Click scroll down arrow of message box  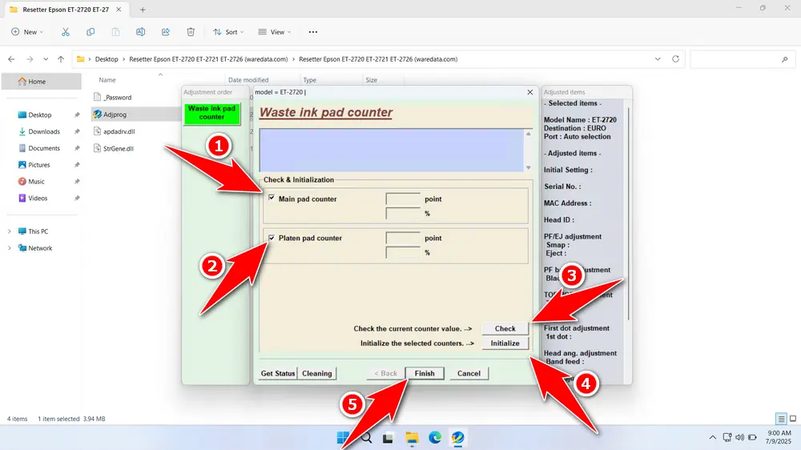[528, 167]
